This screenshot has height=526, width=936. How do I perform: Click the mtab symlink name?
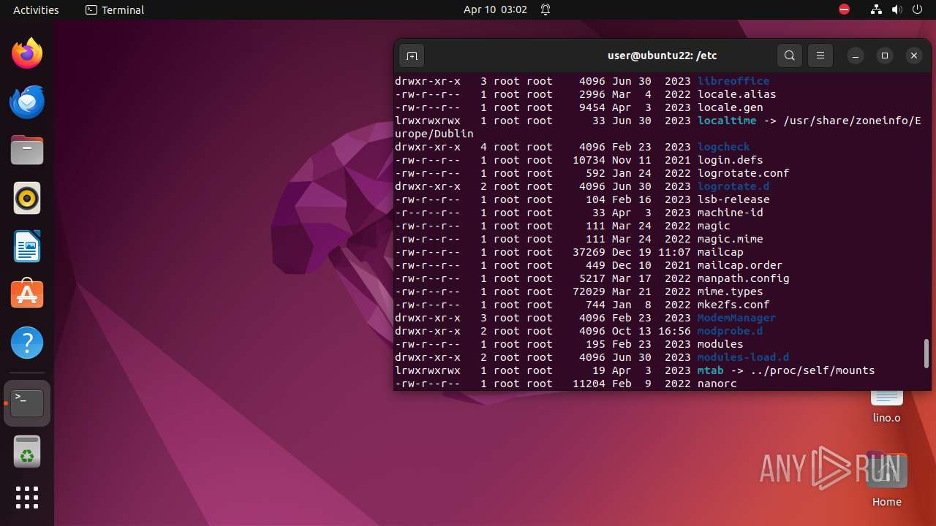[710, 370]
